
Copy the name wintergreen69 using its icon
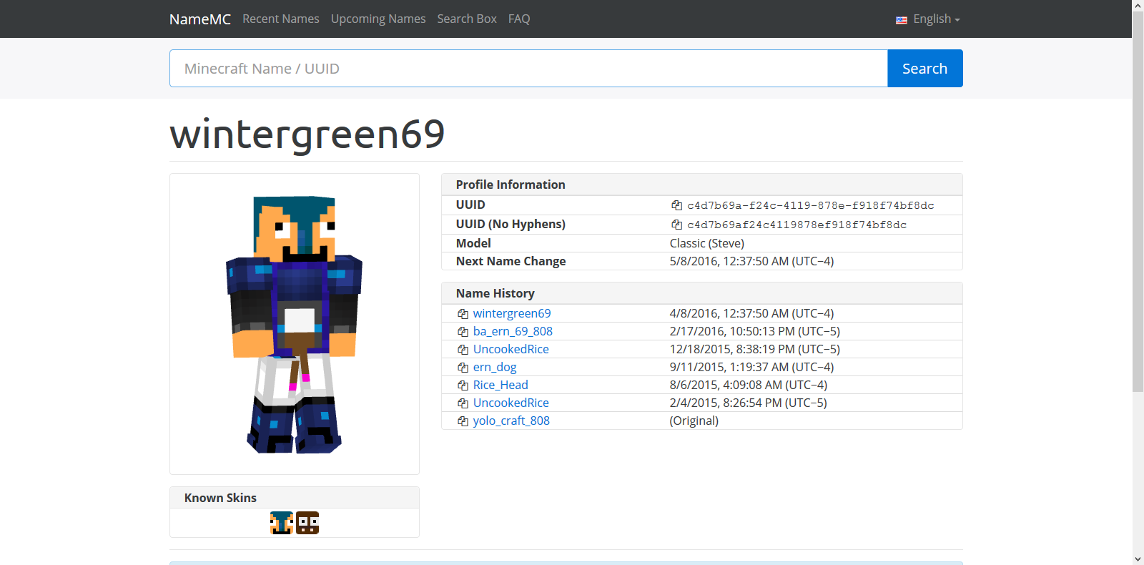pyautogui.click(x=463, y=314)
